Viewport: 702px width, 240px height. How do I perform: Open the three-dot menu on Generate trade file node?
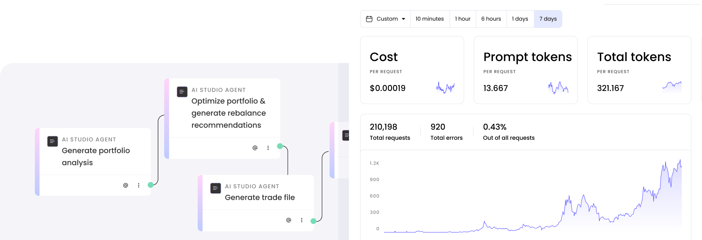point(302,220)
